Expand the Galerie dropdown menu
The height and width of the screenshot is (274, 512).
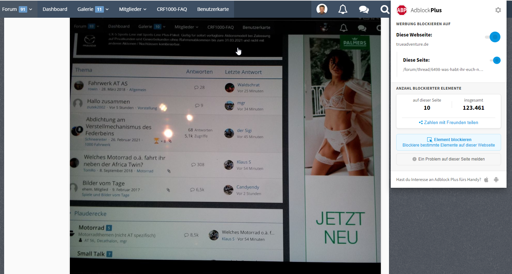click(93, 9)
